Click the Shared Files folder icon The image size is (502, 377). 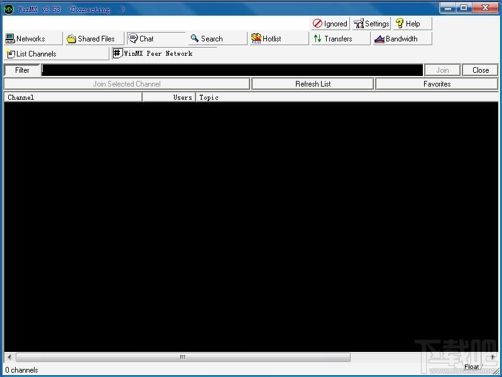[71, 39]
